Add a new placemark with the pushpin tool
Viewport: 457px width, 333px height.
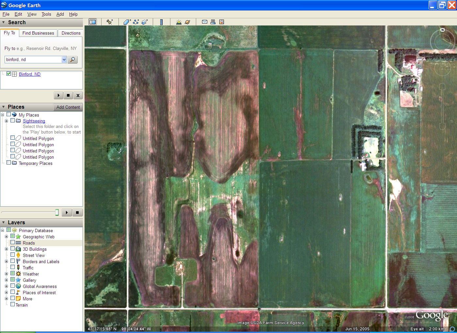pyautogui.click(x=110, y=22)
